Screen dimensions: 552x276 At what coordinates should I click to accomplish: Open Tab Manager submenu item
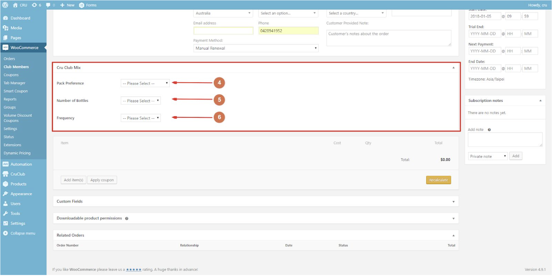pyautogui.click(x=14, y=83)
